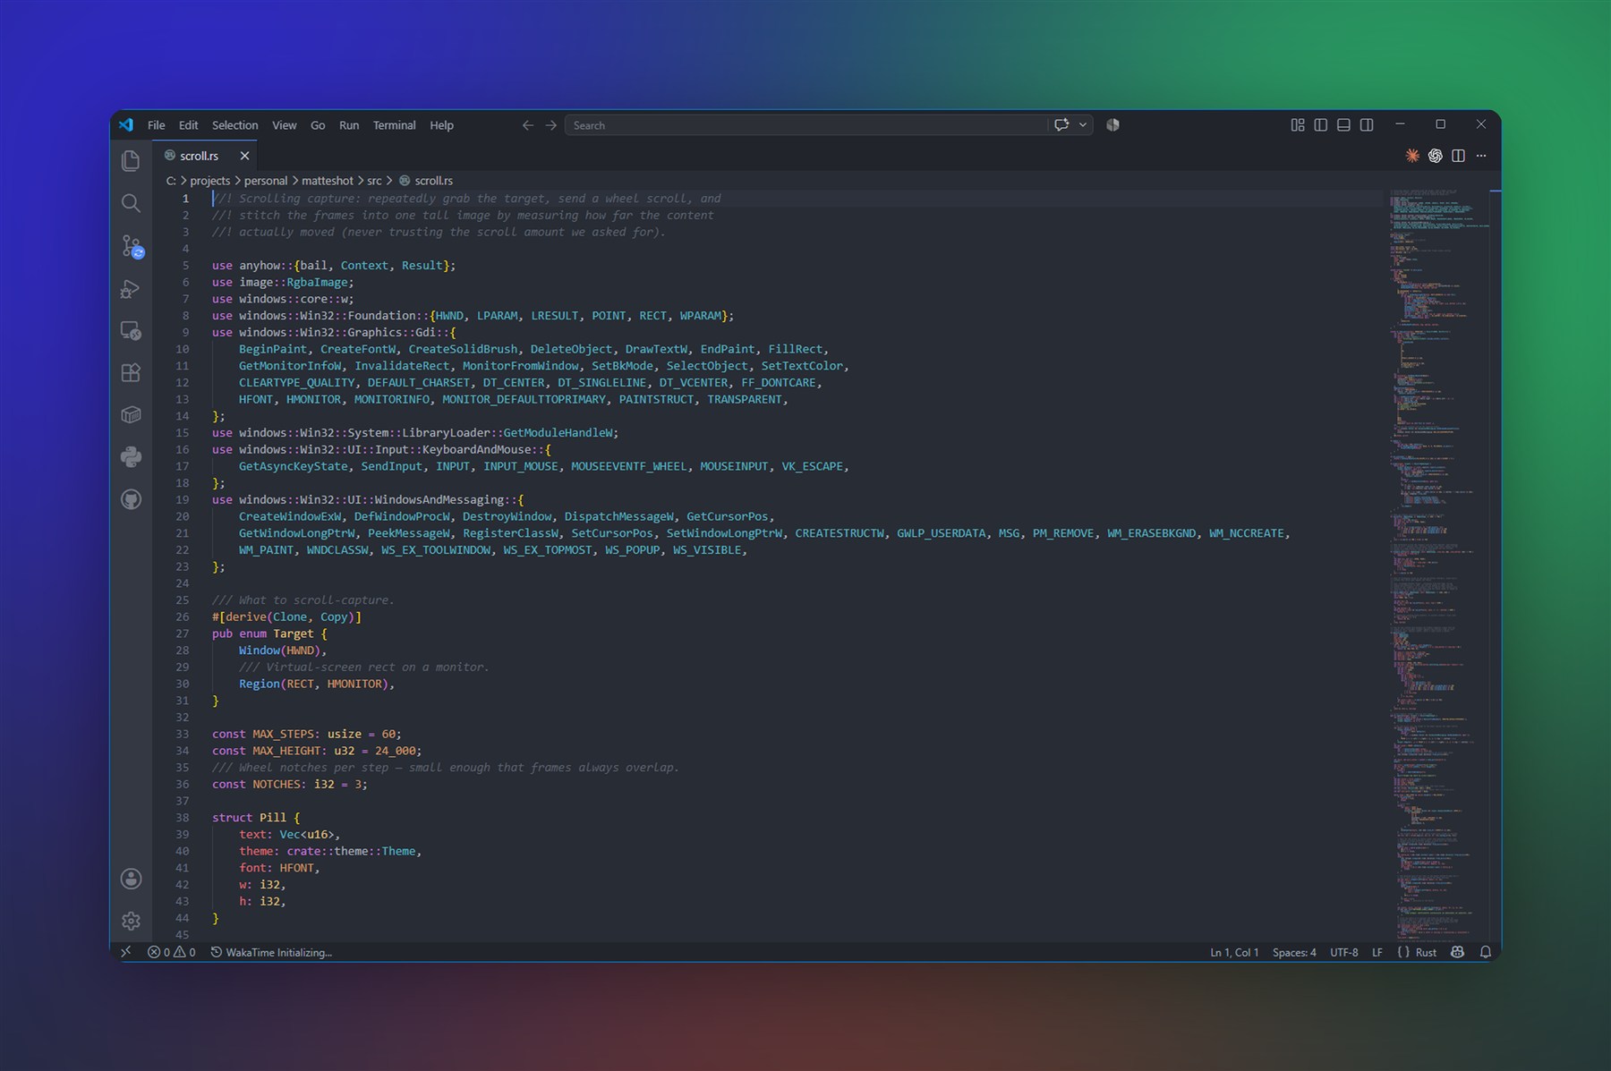Open the Accounts menu icon
The height and width of the screenshot is (1071, 1611).
[x=131, y=879]
